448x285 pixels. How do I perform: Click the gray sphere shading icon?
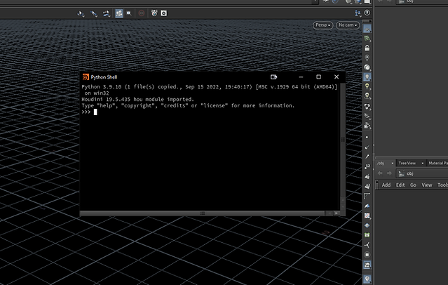coord(367,67)
